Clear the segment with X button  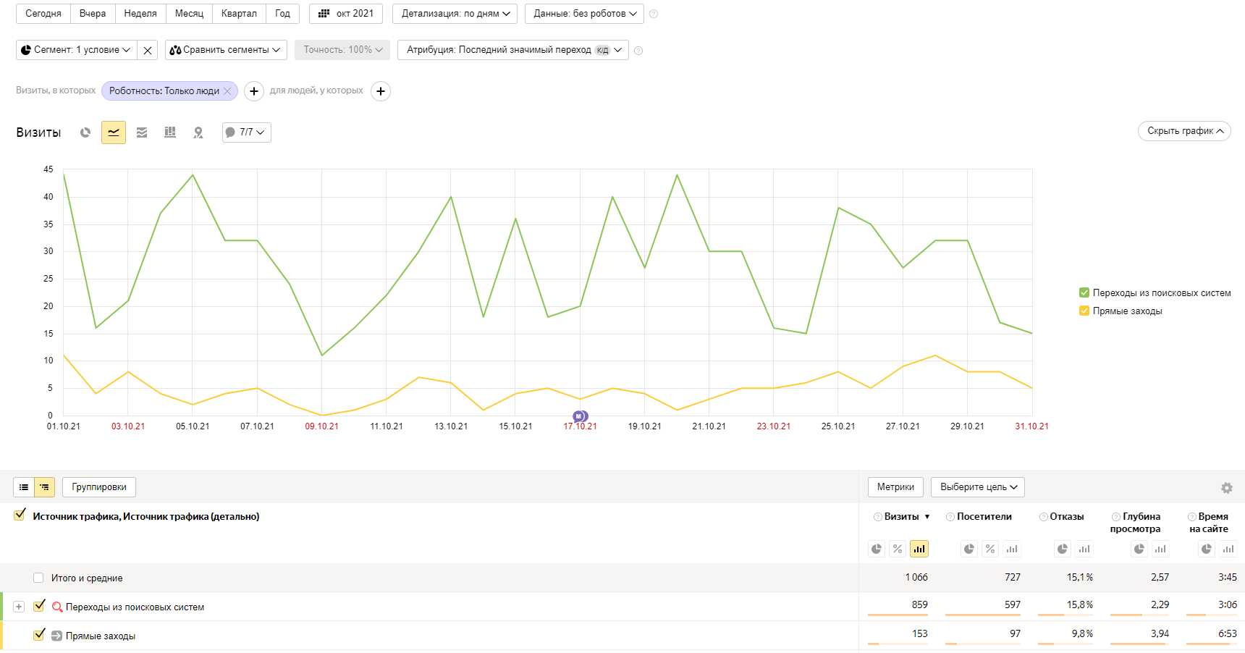tap(148, 50)
